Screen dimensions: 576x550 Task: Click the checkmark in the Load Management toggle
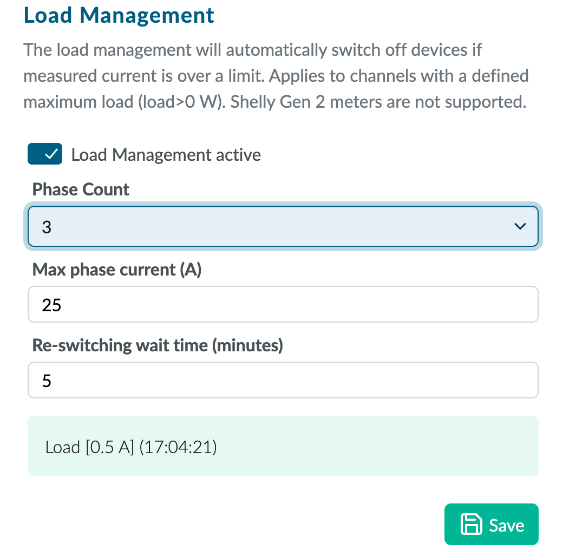(51, 155)
